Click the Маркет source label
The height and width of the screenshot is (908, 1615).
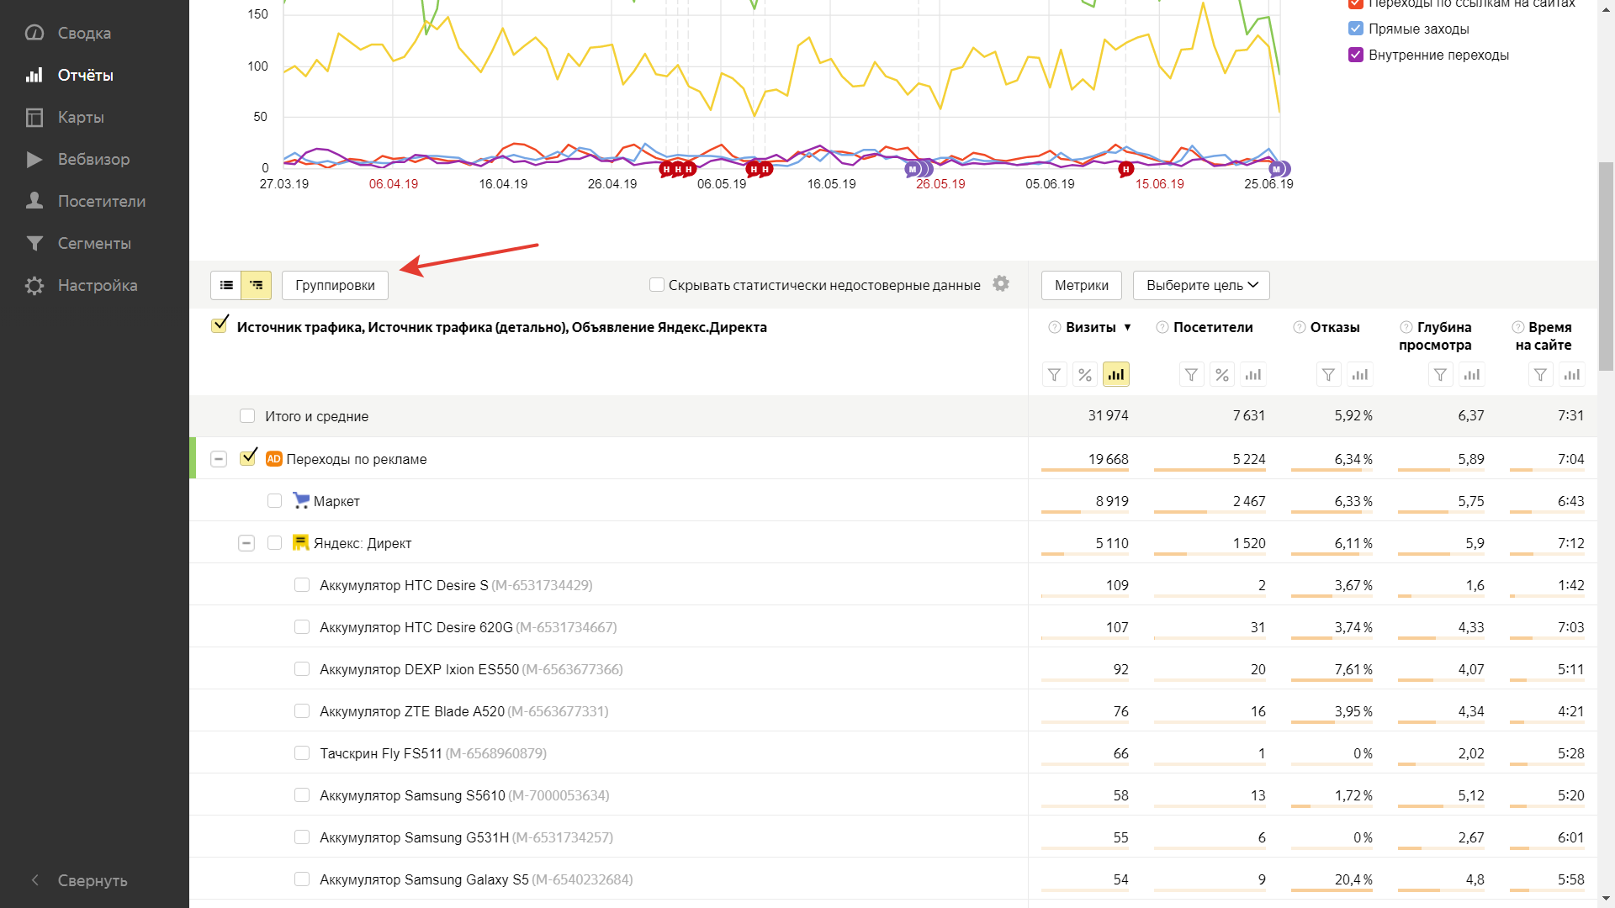(x=336, y=501)
